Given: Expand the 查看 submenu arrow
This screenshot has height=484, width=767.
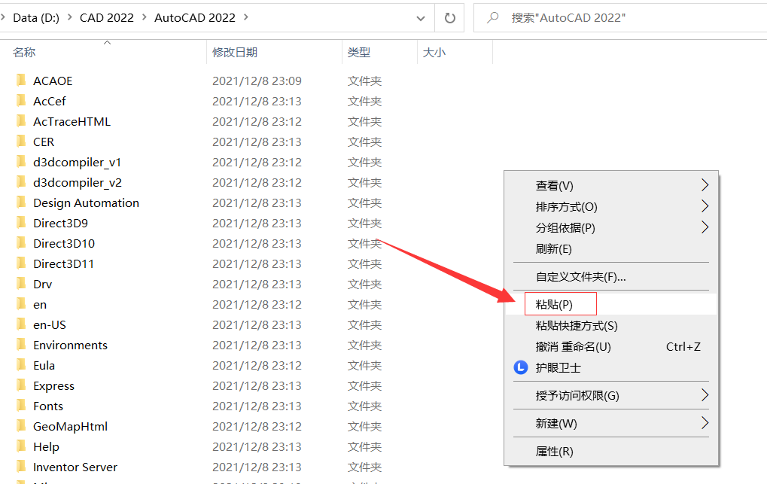Looking at the screenshot, I should click(x=705, y=184).
